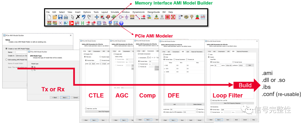Select Pole-zero radio in CTLE window
The image size is (301, 123).
pyautogui.click(x=85, y=57)
